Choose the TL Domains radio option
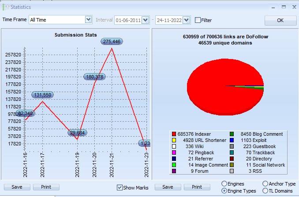Screen dimensions: 299x197 (265, 191)
